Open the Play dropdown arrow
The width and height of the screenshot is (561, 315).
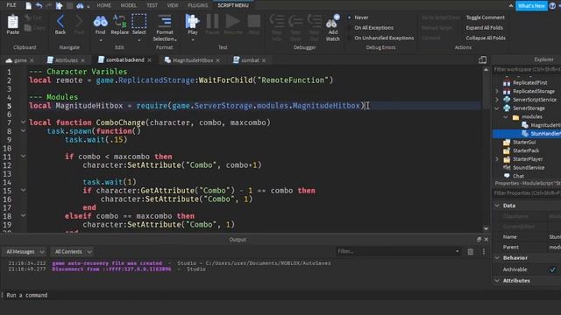point(193,40)
